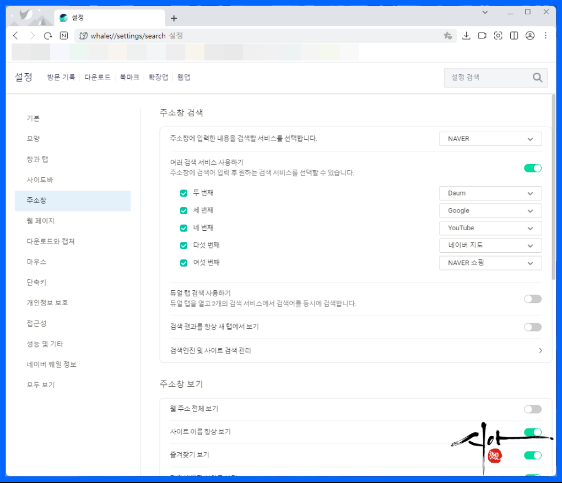Go to 단축키 settings section
The image size is (562, 483).
[36, 283]
